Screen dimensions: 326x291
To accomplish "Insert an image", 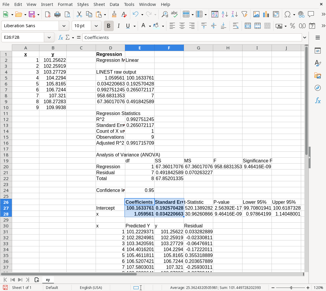I will tap(256, 14).
